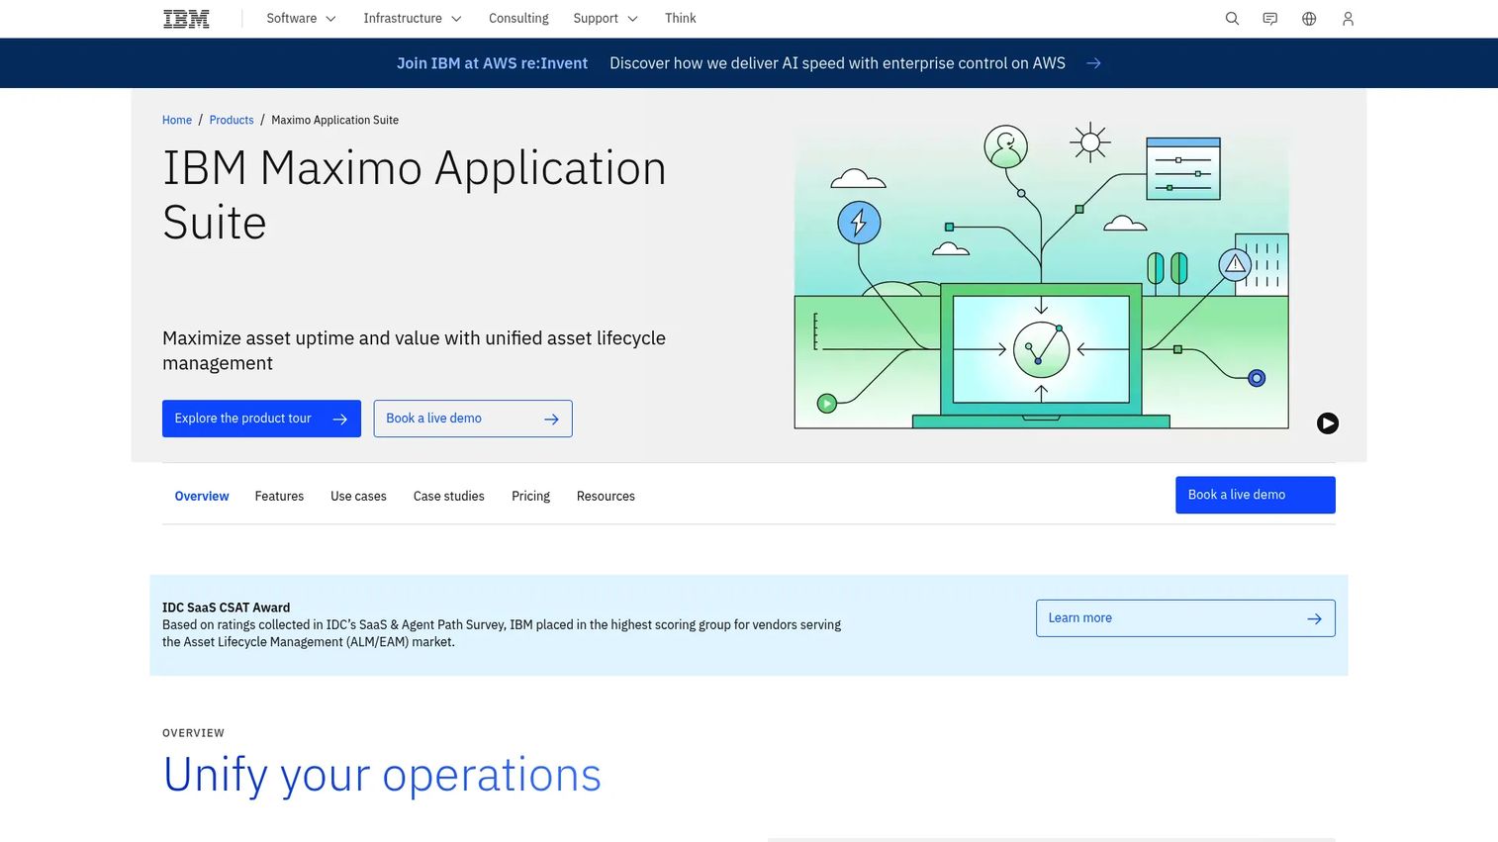Click the arrow in AWS re:Invent banner
This screenshot has width=1498, height=842.
[1093, 63]
